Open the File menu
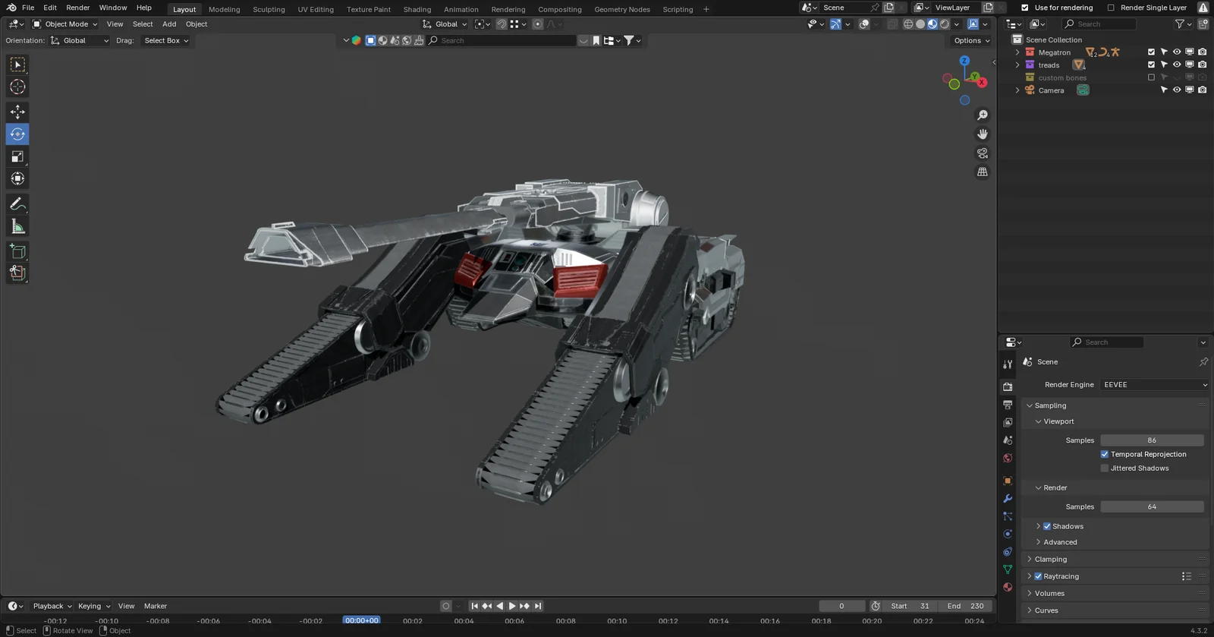The height and width of the screenshot is (637, 1214). coord(28,8)
